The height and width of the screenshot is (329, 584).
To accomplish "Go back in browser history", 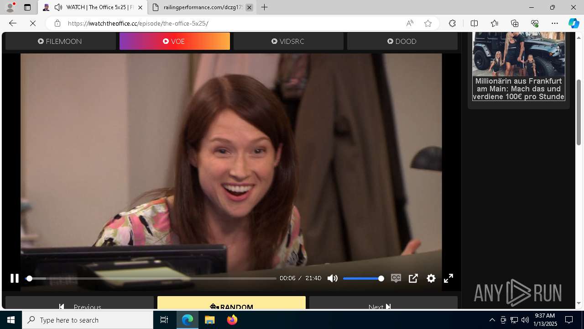I will coord(13,23).
